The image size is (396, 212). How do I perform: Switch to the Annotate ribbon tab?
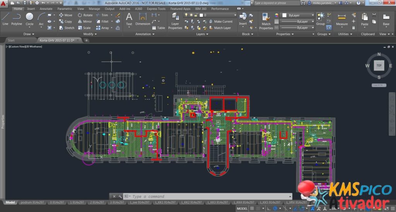(x=46, y=9)
